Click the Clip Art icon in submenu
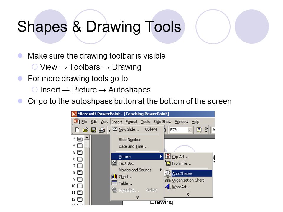This screenshot has width=283, height=212. 168,156
